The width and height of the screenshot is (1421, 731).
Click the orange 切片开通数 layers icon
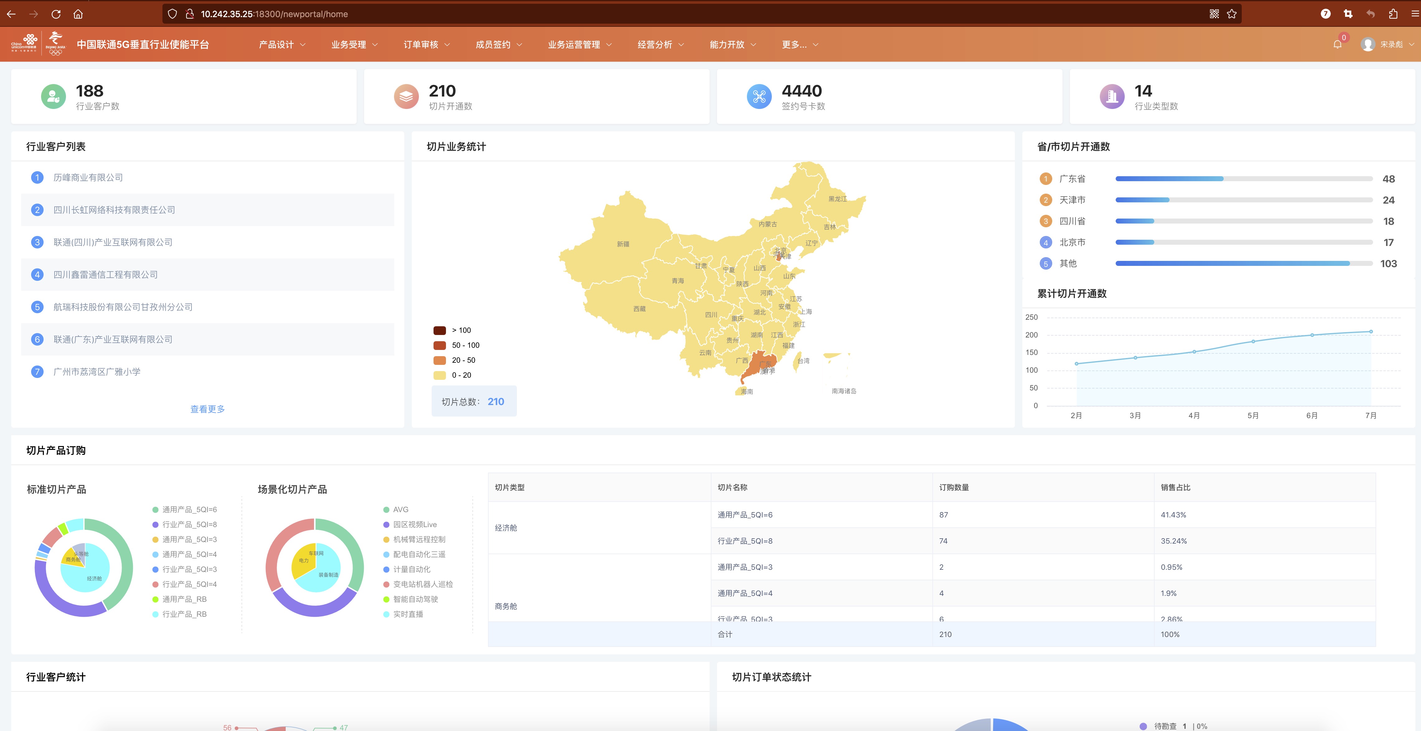click(406, 97)
